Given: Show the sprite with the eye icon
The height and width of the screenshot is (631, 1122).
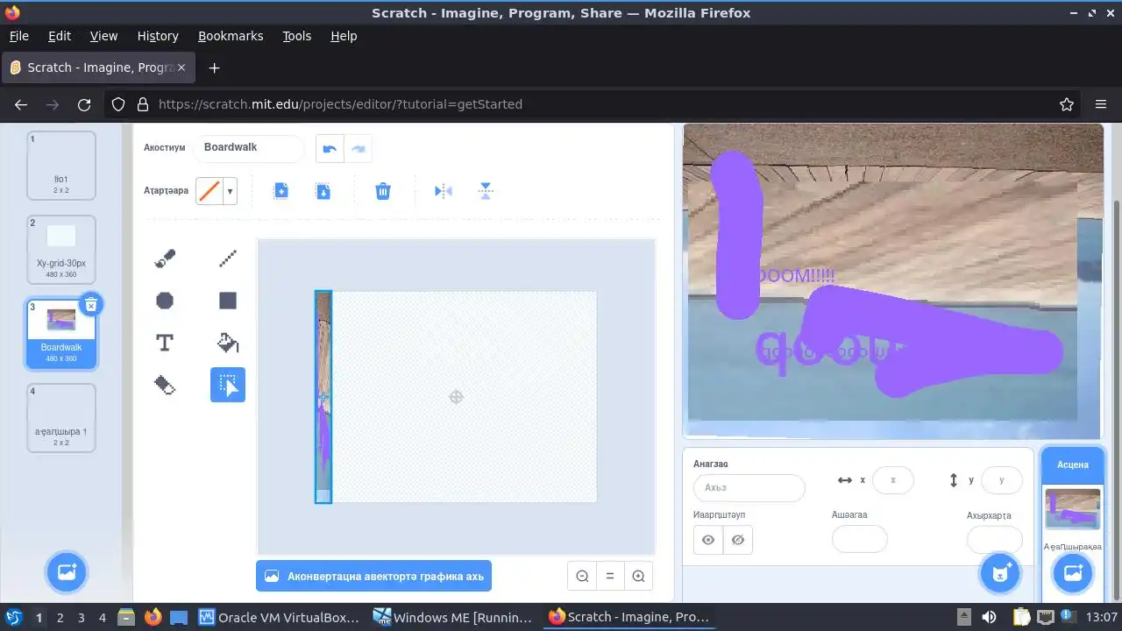Looking at the screenshot, I should (x=708, y=540).
